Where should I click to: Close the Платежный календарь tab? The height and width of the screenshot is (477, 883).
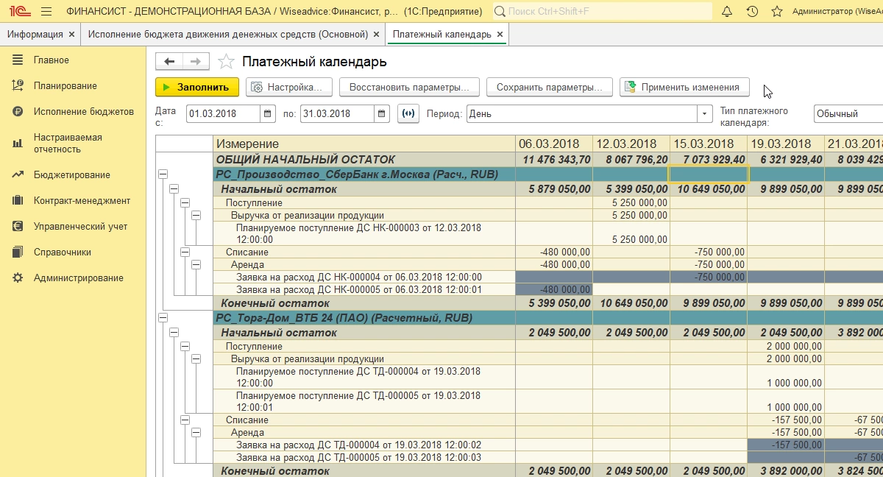[x=500, y=35]
